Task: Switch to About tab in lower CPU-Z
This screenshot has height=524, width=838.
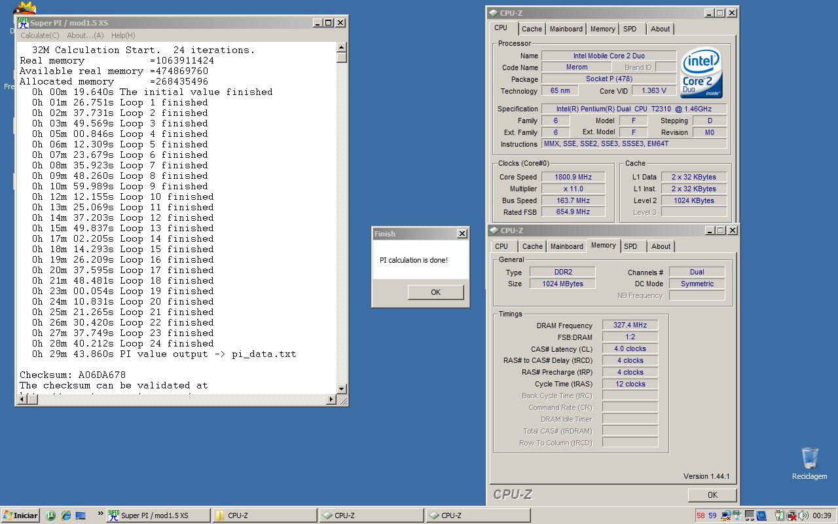Action: 661,246
